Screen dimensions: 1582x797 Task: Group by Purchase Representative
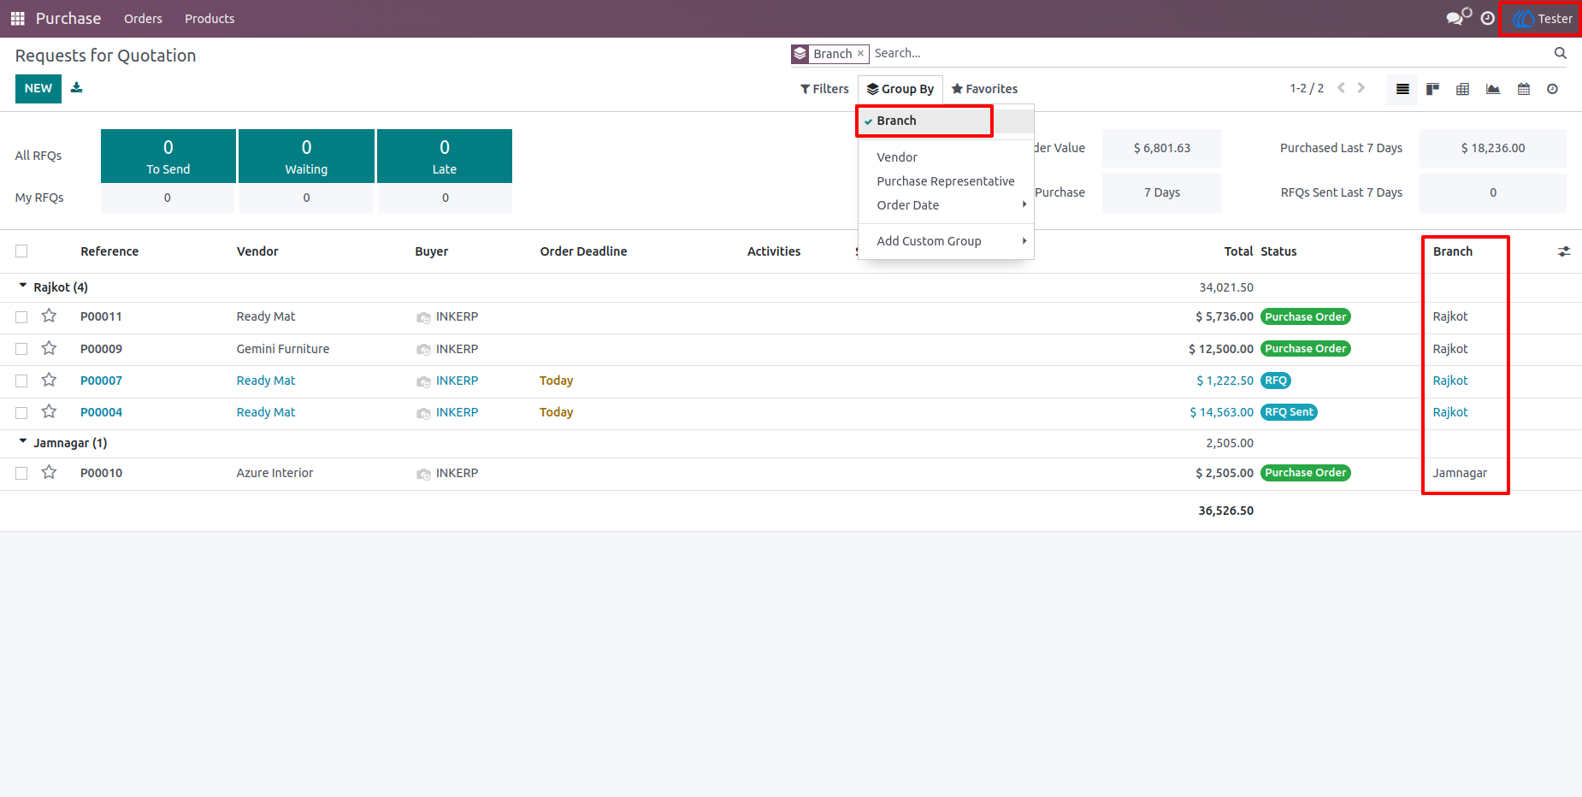tap(946, 181)
